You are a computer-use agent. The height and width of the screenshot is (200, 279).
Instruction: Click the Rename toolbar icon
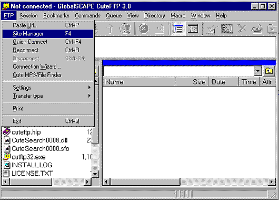tap(227, 28)
